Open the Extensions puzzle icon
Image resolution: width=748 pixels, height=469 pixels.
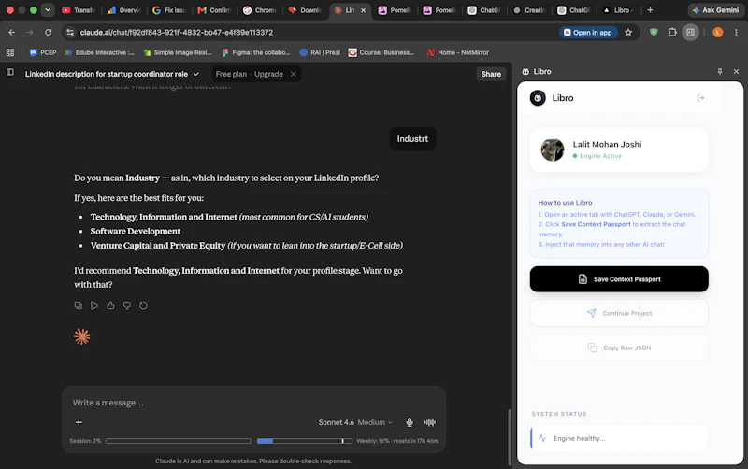tap(672, 33)
